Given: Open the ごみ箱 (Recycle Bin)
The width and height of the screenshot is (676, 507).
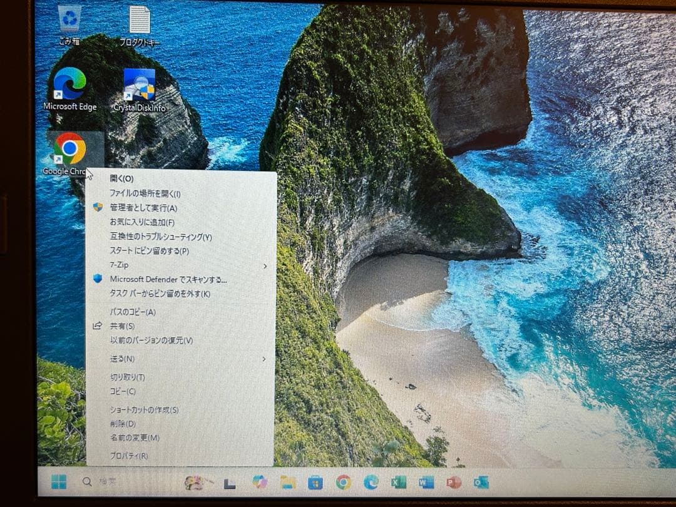Looking at the screenshot, I should coord(69,19).
